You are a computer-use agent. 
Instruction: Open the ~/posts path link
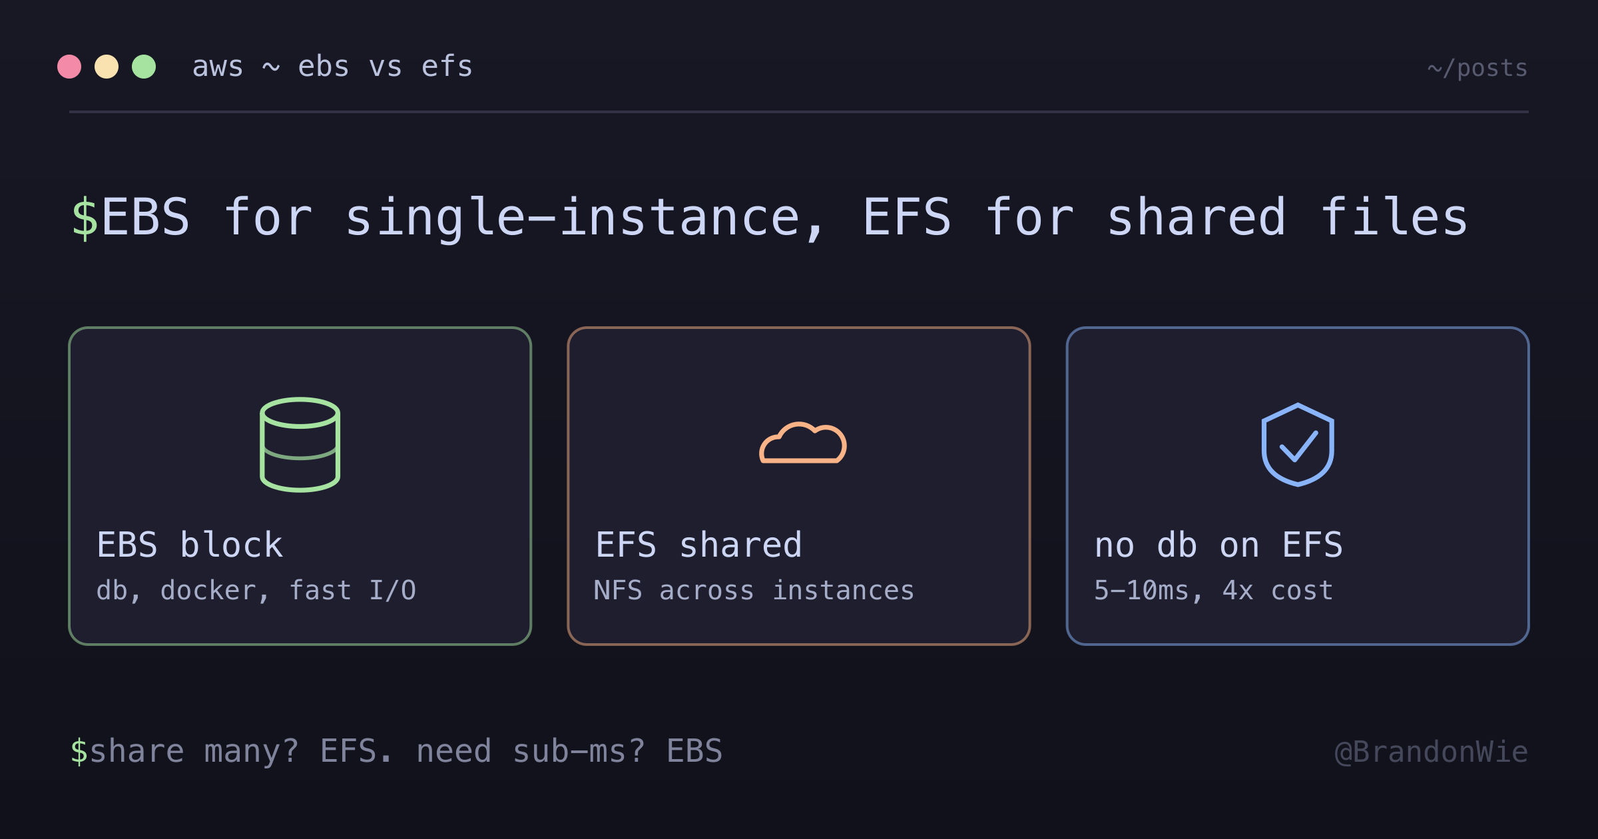click(x=1477, y=68)
